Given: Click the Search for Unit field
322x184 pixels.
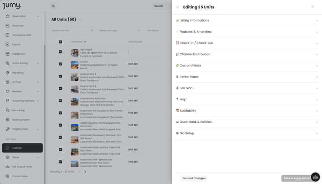Looking at the screenshot, I should click(73, 30).
